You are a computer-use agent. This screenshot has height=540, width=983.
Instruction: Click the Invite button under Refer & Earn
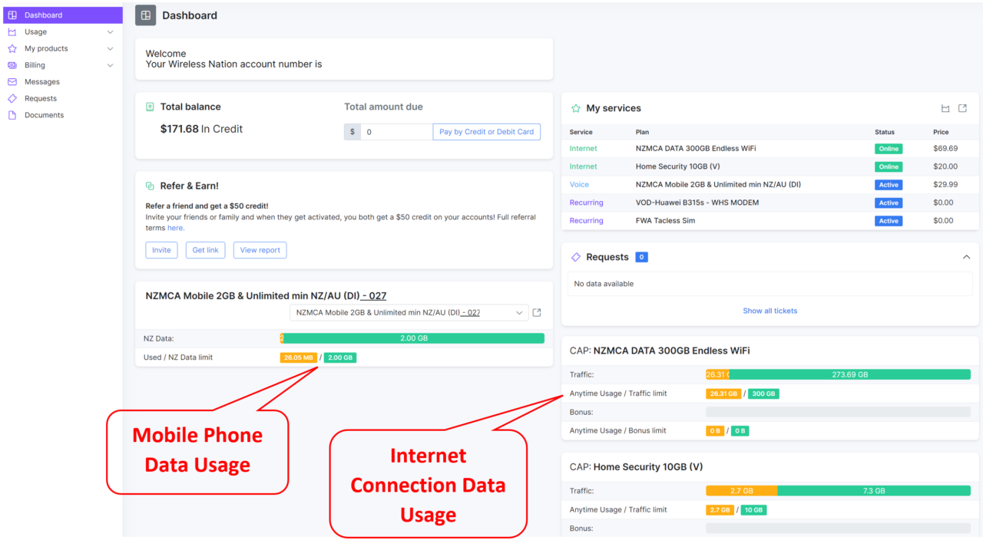tap(161, 249)
